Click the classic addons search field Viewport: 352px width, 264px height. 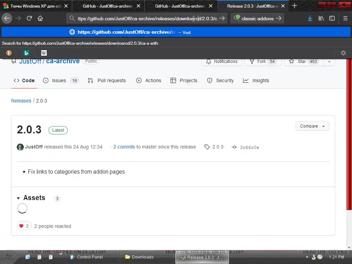257,19
